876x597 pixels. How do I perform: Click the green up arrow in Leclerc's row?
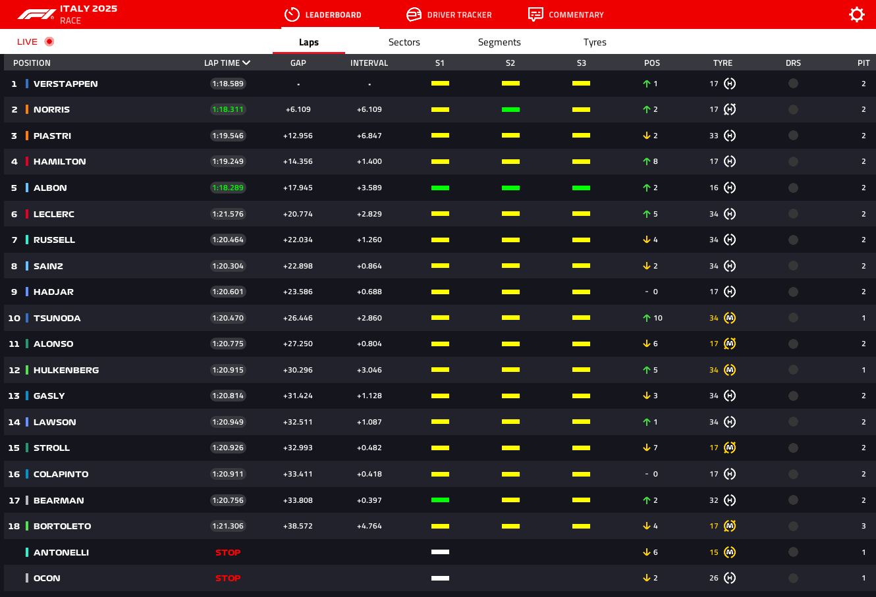click(647, 214)
